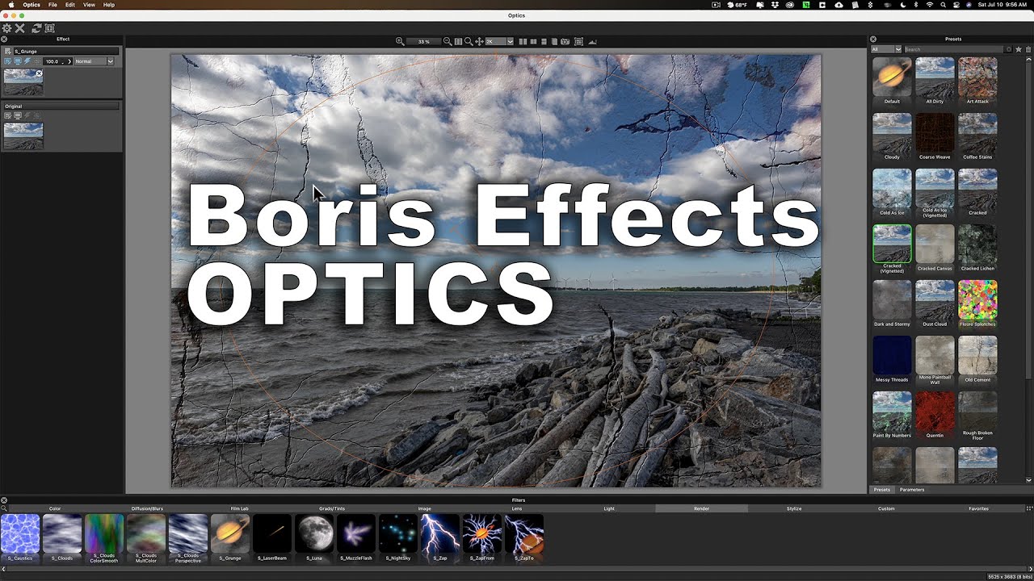Screen dimensions: 1034x581
Task: Pick the S_NightSky filter
Action: [398, 538]
